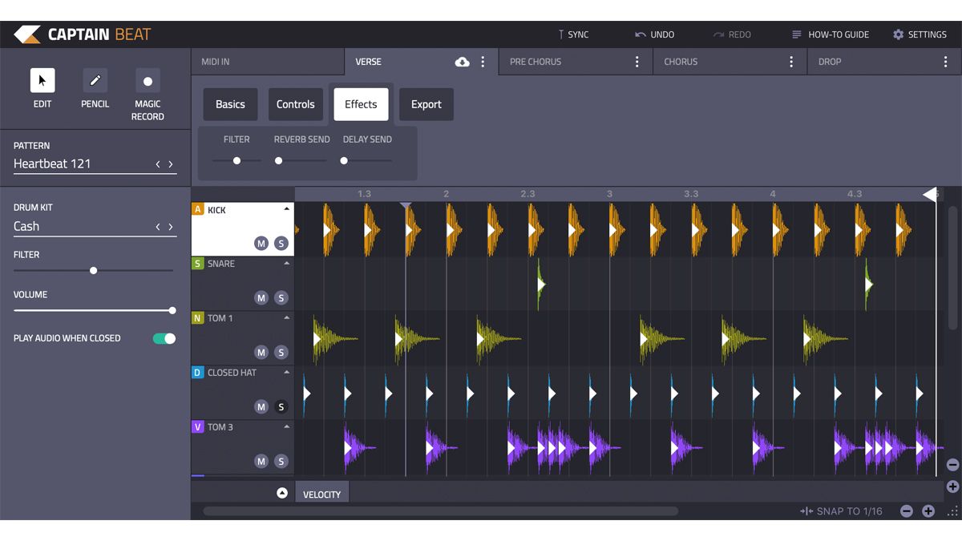This screenshot has width=962, height=541.
Task: Open the Velocity tab
Action: (322, 492)
